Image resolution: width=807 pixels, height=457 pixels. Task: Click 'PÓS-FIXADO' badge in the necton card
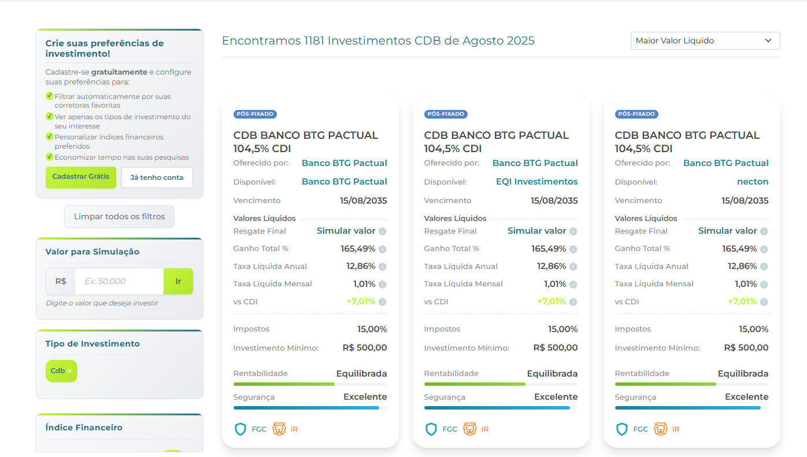tap(636, 114)
